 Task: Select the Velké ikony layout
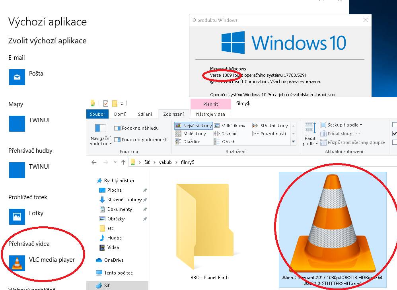[x=230, y=126]
